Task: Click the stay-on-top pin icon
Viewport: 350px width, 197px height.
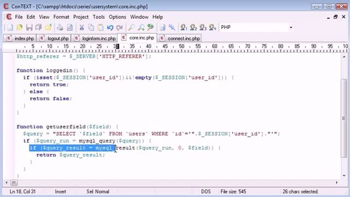Action: (172, 27)
